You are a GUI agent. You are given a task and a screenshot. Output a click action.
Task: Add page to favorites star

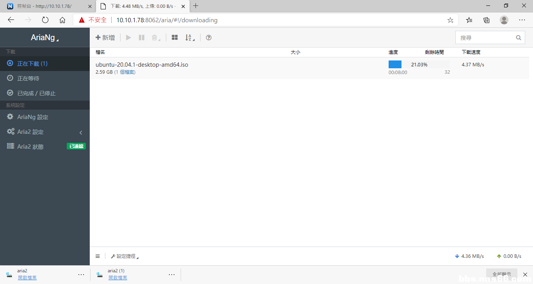[x=450, y=20]
